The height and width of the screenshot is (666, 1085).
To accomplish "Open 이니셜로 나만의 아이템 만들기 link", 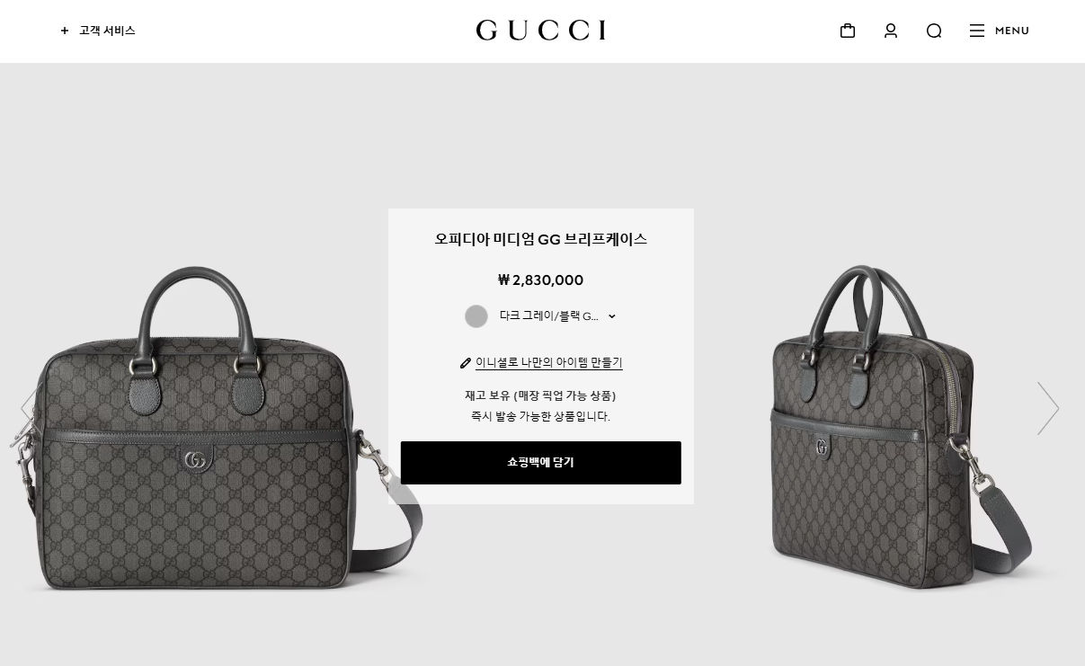I will click(x=549, y=363).
